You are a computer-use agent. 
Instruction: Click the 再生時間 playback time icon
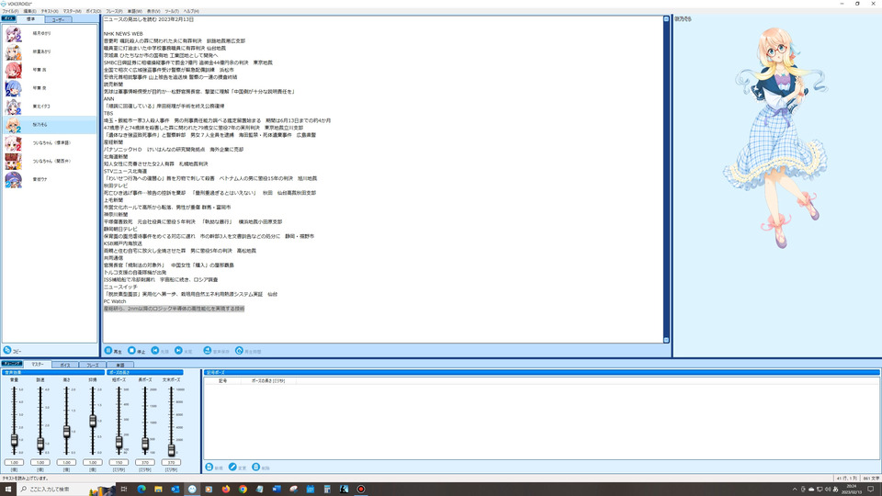pyautogui.click(x=239, y=350)
